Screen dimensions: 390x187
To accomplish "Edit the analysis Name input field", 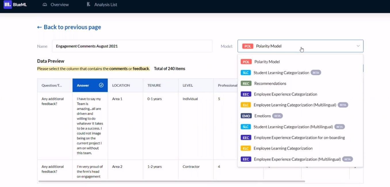I will 132,46.
